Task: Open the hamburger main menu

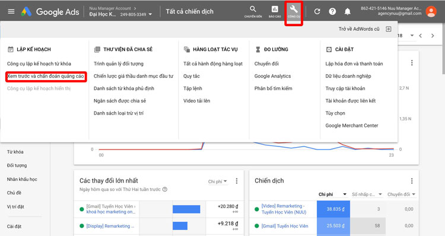Action: pyautogui.click(x=11, y=12)
